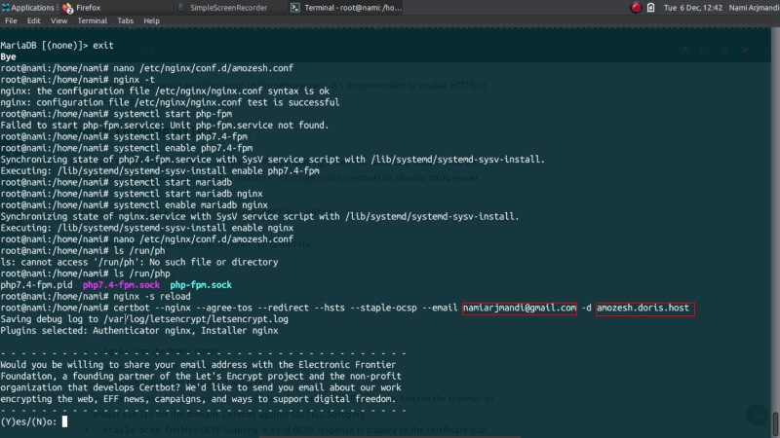780x438 pixels.
Task: Click the red recording tray icon
Action: [636, 8]
